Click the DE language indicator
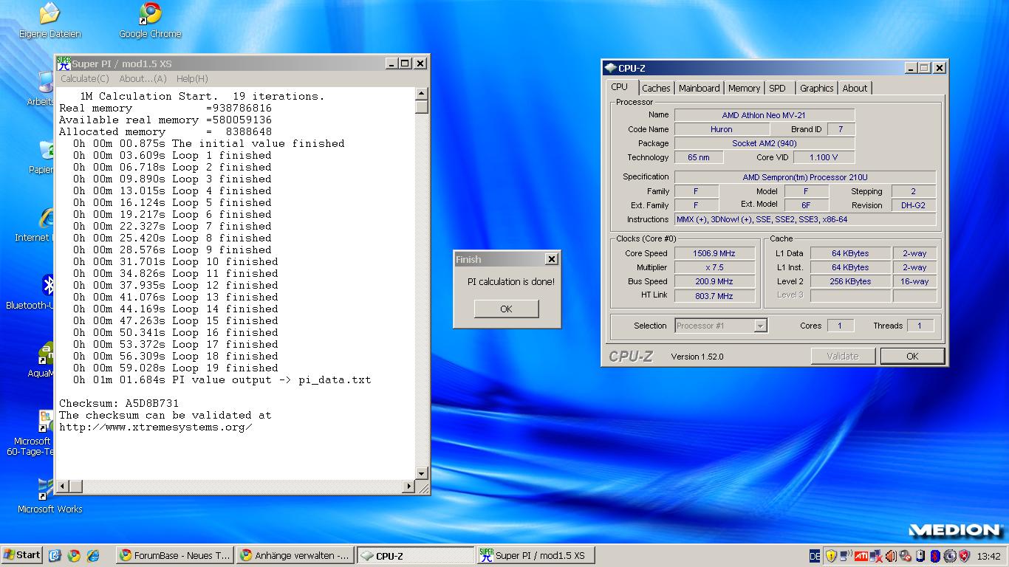This screenshot has height=567, width=1009. tap(815, 556)
